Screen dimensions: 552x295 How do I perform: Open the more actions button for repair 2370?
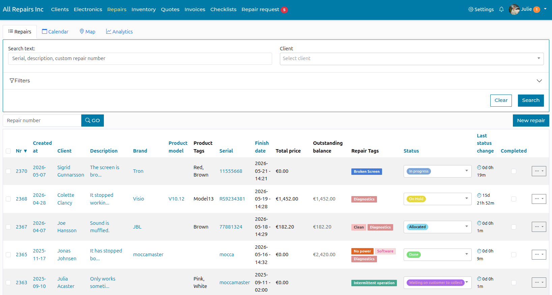click(x=539, y=171)
